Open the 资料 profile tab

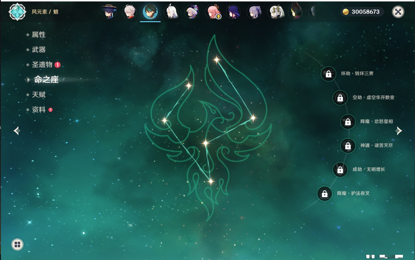pos(39,109)
